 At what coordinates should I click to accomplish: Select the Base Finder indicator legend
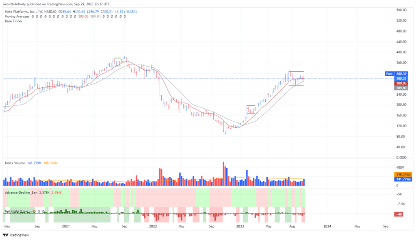coord(14,21)
